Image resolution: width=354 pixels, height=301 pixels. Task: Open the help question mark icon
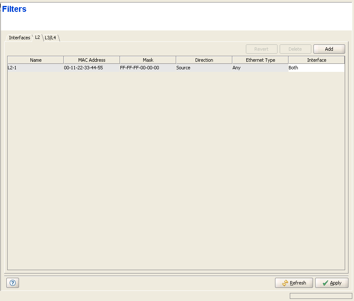[13, 283]
